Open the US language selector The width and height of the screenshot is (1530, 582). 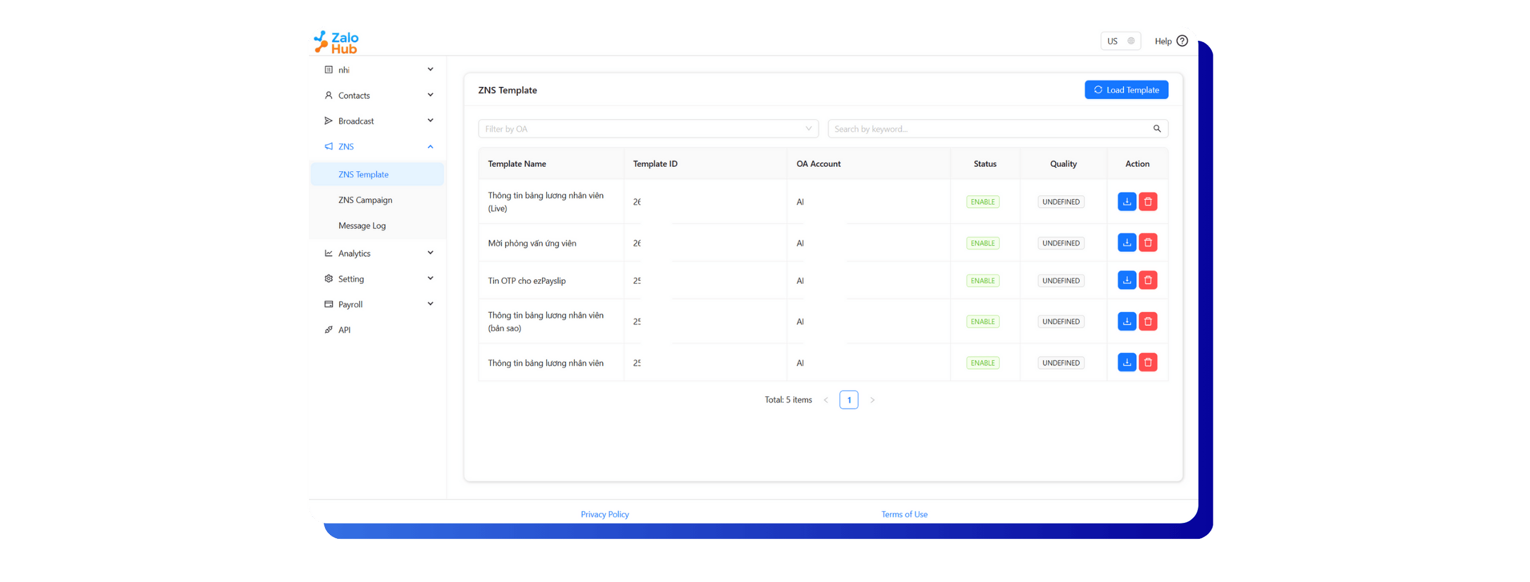coord(1120,41)
